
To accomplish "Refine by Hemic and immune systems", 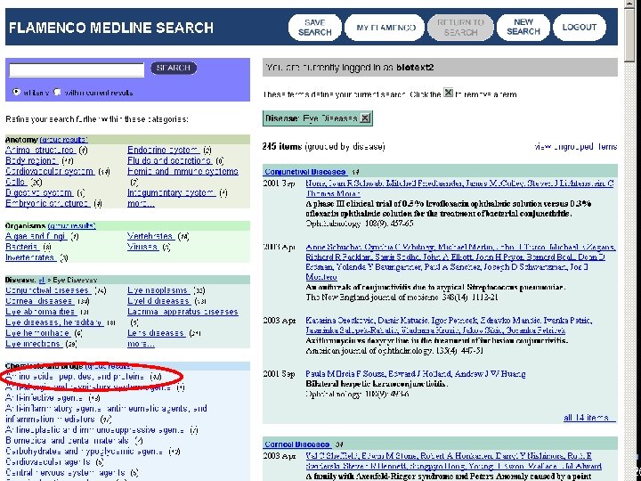I will (183, 171).
